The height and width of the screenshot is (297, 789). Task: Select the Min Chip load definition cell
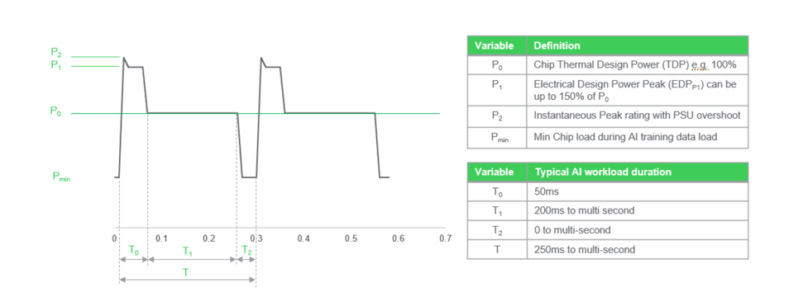pos(638,138)
